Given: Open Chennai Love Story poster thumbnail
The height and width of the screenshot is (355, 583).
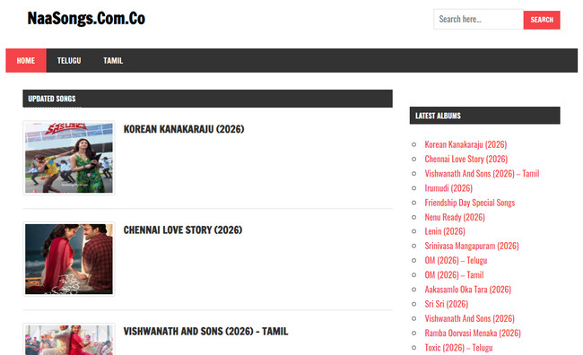Looking at the screenshot, I should [x=69, y=259].
